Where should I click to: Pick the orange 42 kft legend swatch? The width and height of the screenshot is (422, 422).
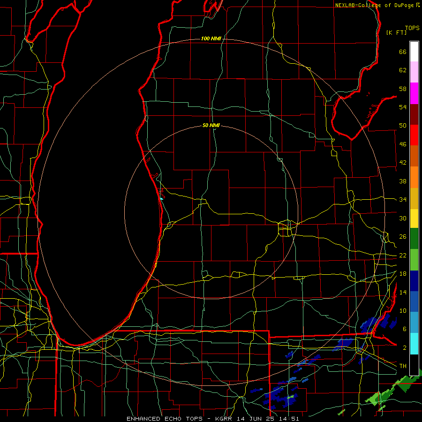pyautogui.click(x=414, y=177)
